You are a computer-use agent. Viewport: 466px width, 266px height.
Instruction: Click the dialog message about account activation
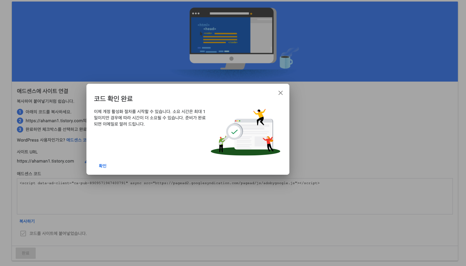[x=150, y=118]
